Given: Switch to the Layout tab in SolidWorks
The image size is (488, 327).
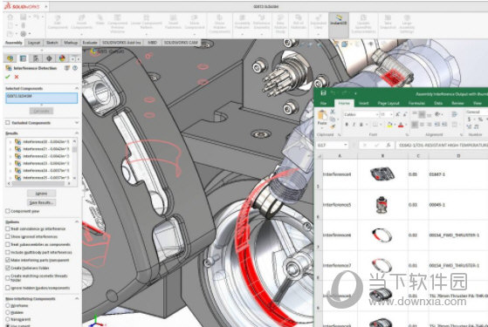Looking at the screenshot, I should 34,43.
